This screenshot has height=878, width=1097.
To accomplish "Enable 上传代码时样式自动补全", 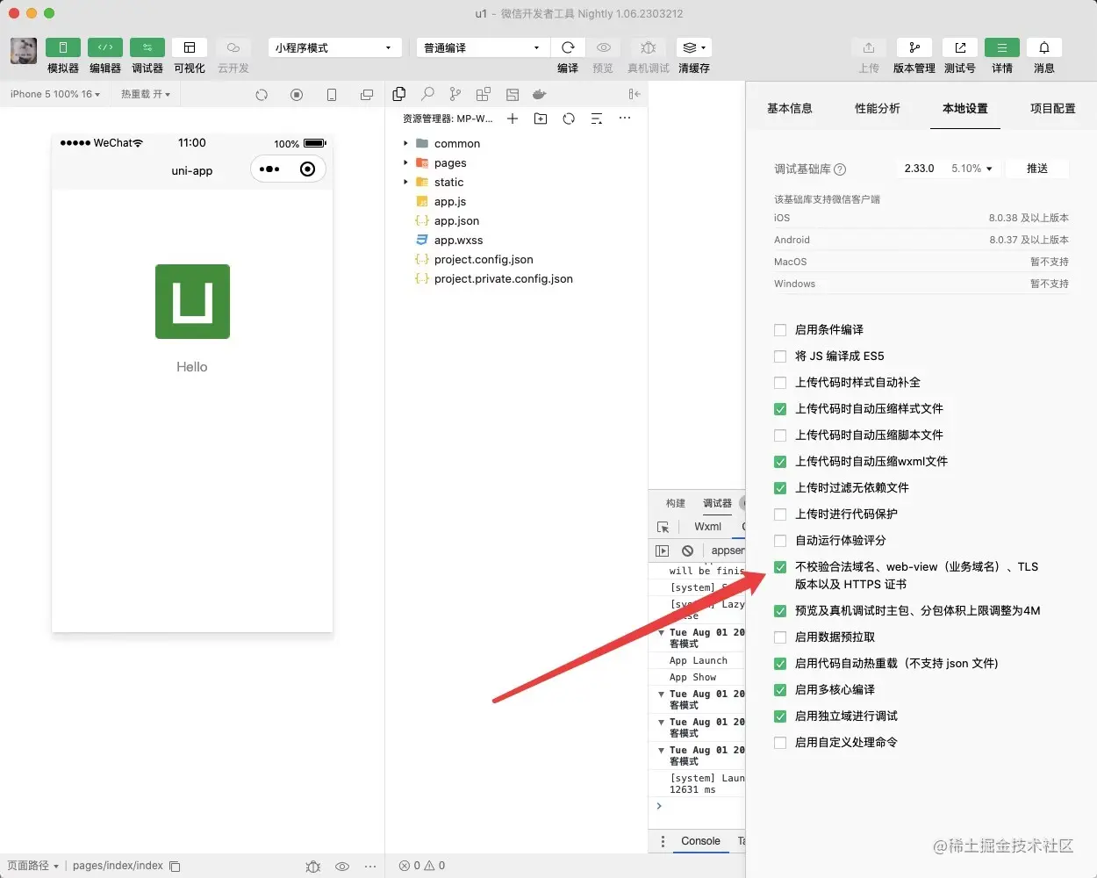I will click(780, 383).
